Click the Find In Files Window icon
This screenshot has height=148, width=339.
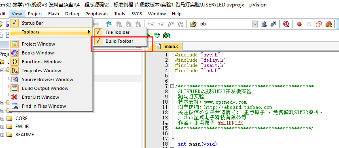tap(15, 106)
